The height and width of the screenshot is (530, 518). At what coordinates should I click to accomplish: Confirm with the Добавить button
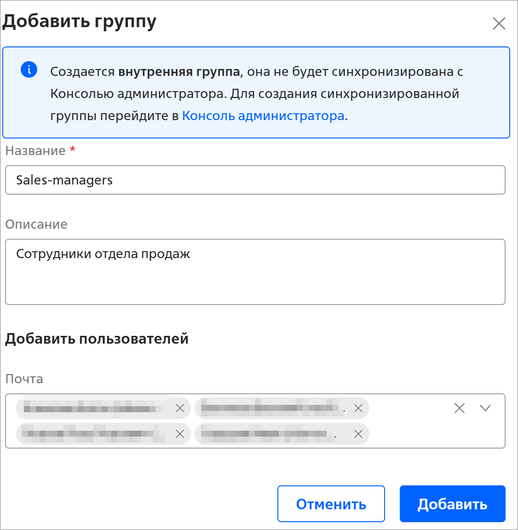pyautogui.click(x=453, y=504)
